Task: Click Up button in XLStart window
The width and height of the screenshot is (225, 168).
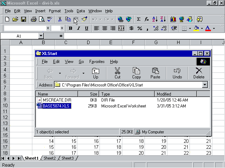Action: tap(96, 73)
